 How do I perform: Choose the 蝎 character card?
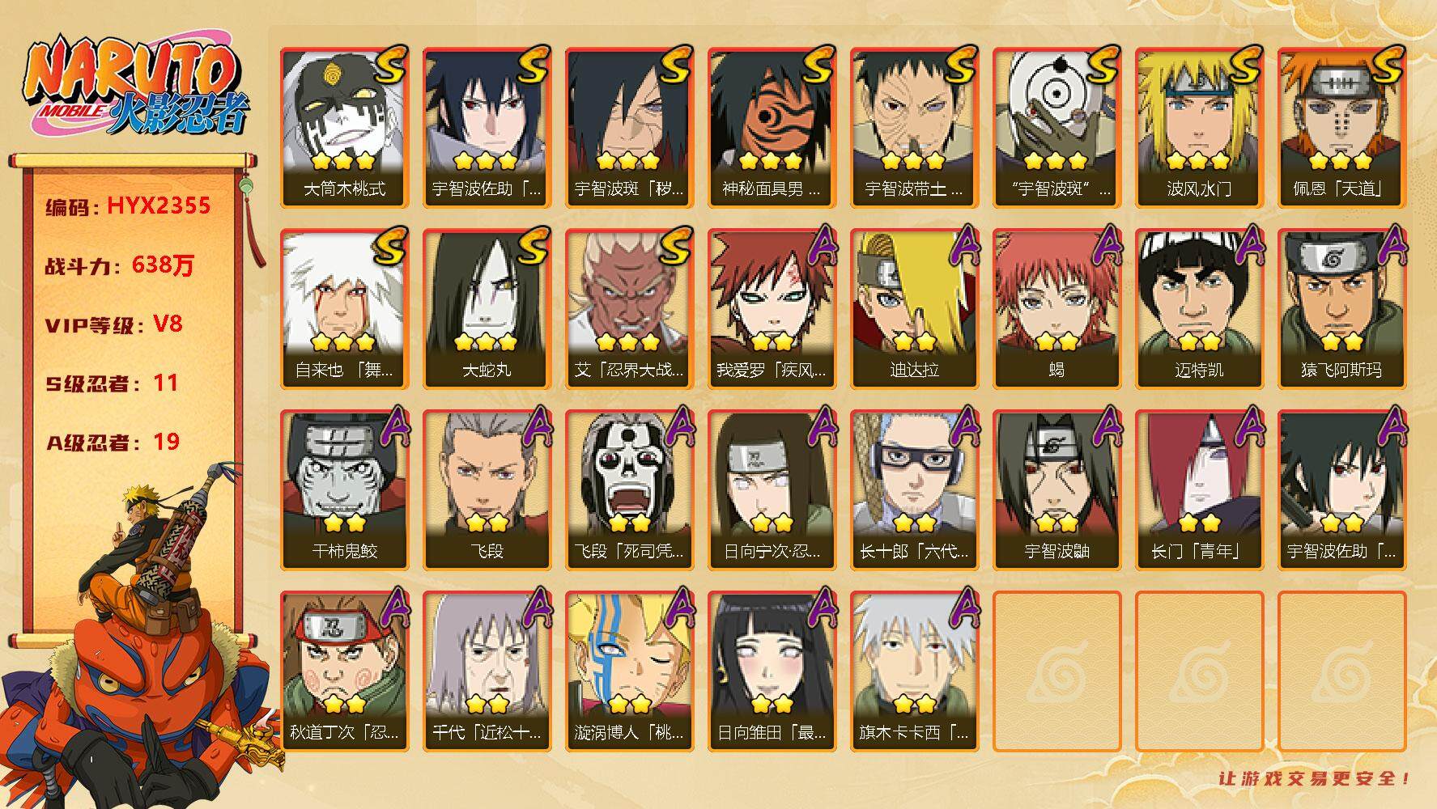pos(1057,309)
